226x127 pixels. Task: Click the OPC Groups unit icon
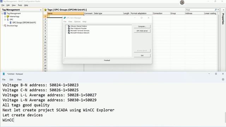coord(11,23)
